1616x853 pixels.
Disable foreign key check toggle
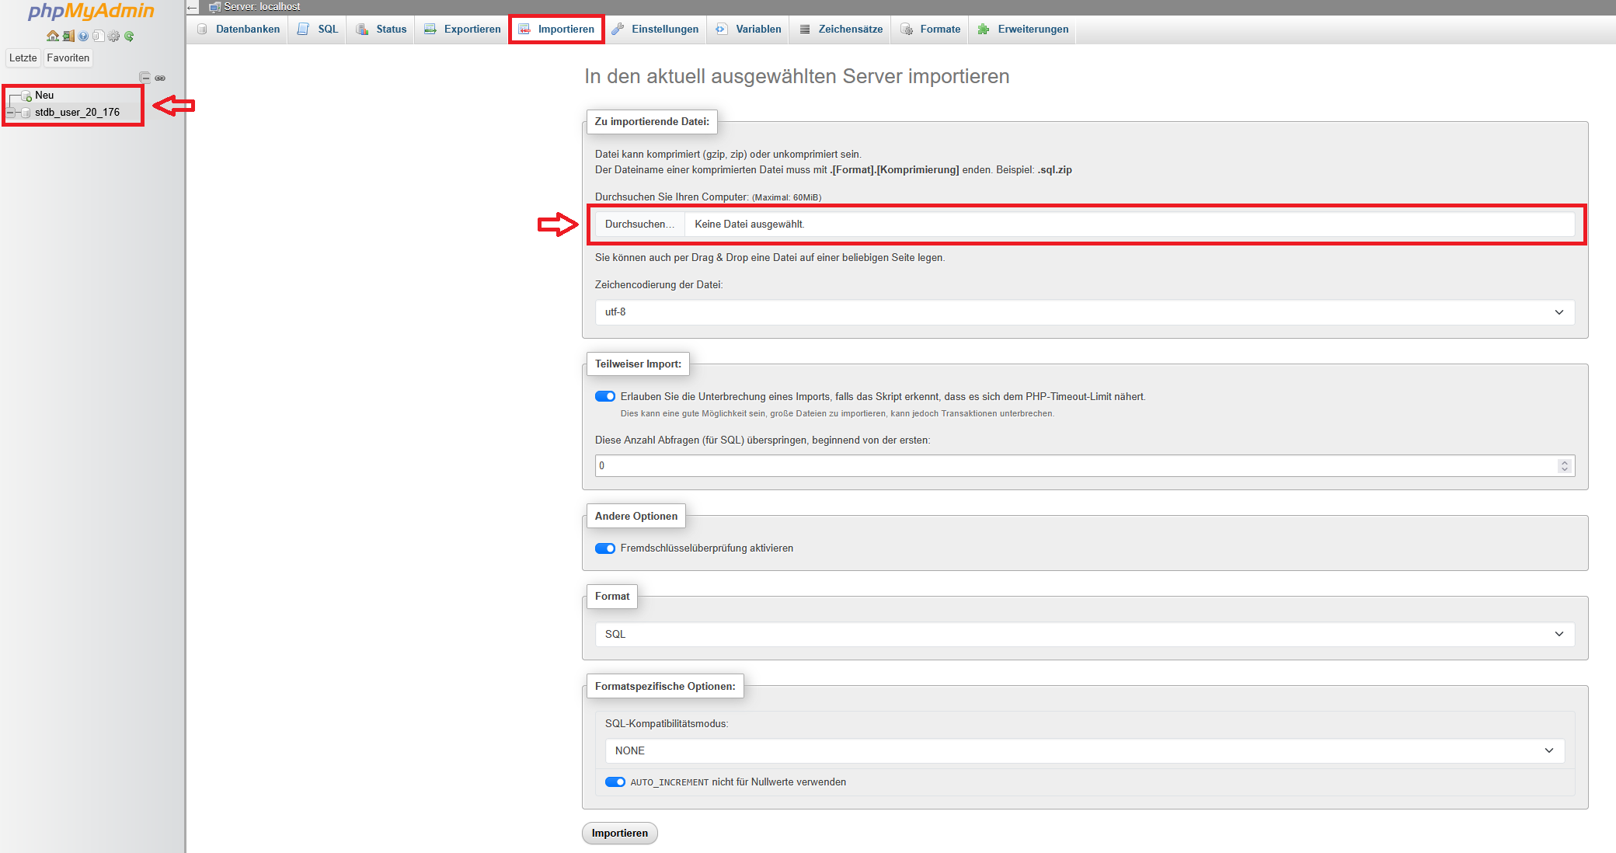click(604, 548)
